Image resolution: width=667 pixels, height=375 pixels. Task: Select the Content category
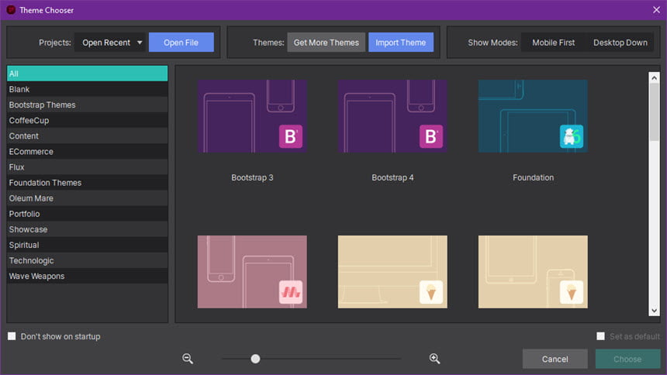coord(87,136)
